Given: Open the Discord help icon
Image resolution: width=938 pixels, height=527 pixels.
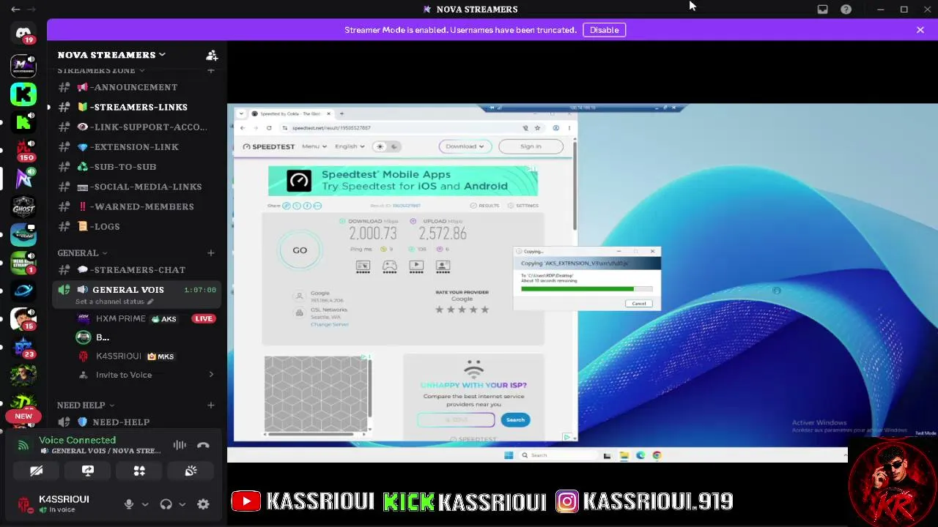Looking at the screenshot, I should (x=846, y=10).
